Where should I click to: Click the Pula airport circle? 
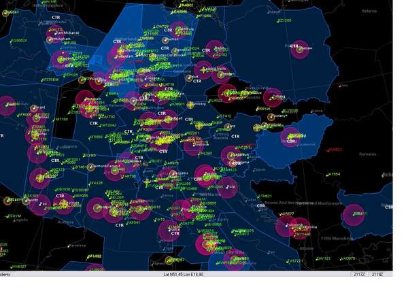point(227,188)
